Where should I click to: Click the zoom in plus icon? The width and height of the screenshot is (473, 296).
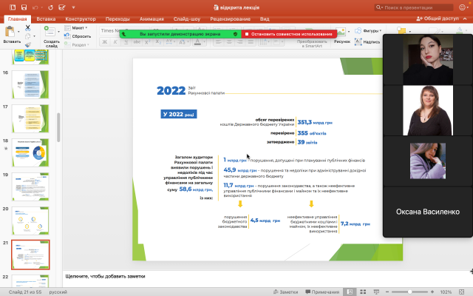point(432,292)
